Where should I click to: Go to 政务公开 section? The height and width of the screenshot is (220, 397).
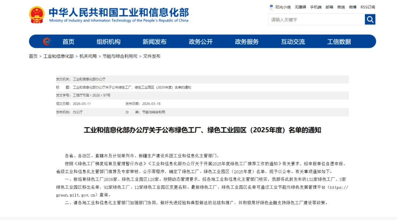tap(201, 42)
